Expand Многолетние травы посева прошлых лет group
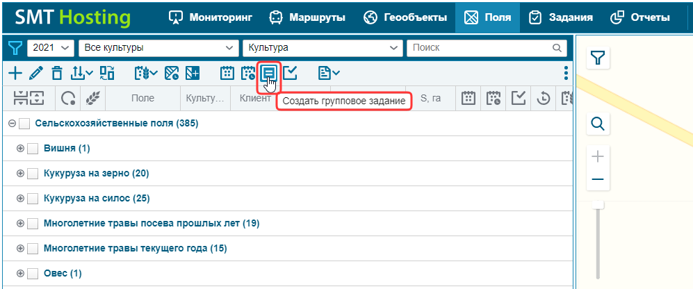 tap(20, 224)
